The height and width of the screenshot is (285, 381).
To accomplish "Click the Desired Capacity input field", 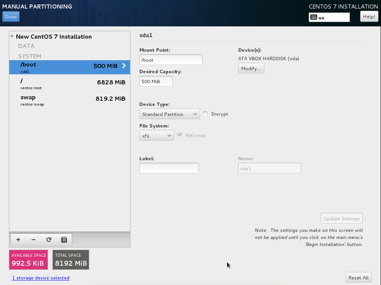I will (156, 82).
